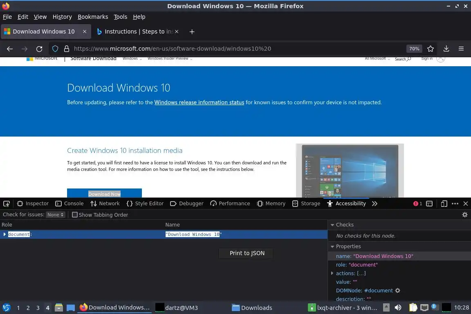The image size is (471, 314).
Task: Enable Show Tabbing Order checkbox
Action: (75, 215)
